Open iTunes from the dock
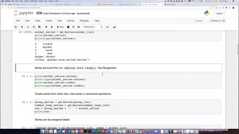This screenshot has height=134, width=239. pyautogui.click(x=124, y=131)
